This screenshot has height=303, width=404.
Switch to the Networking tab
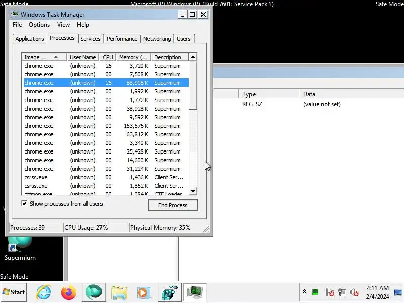click(157, 39)
